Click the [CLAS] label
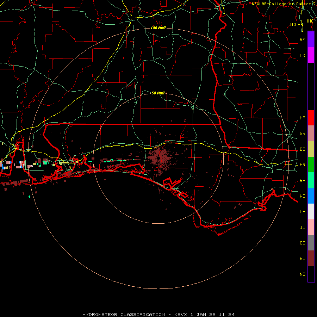 pos(298,25)
